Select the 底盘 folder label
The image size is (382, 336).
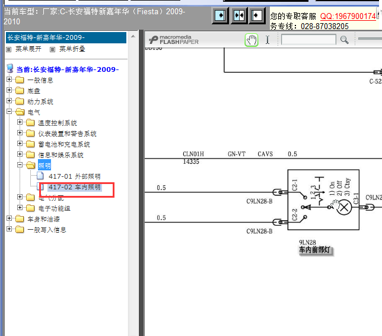click(x=34, y=91)
